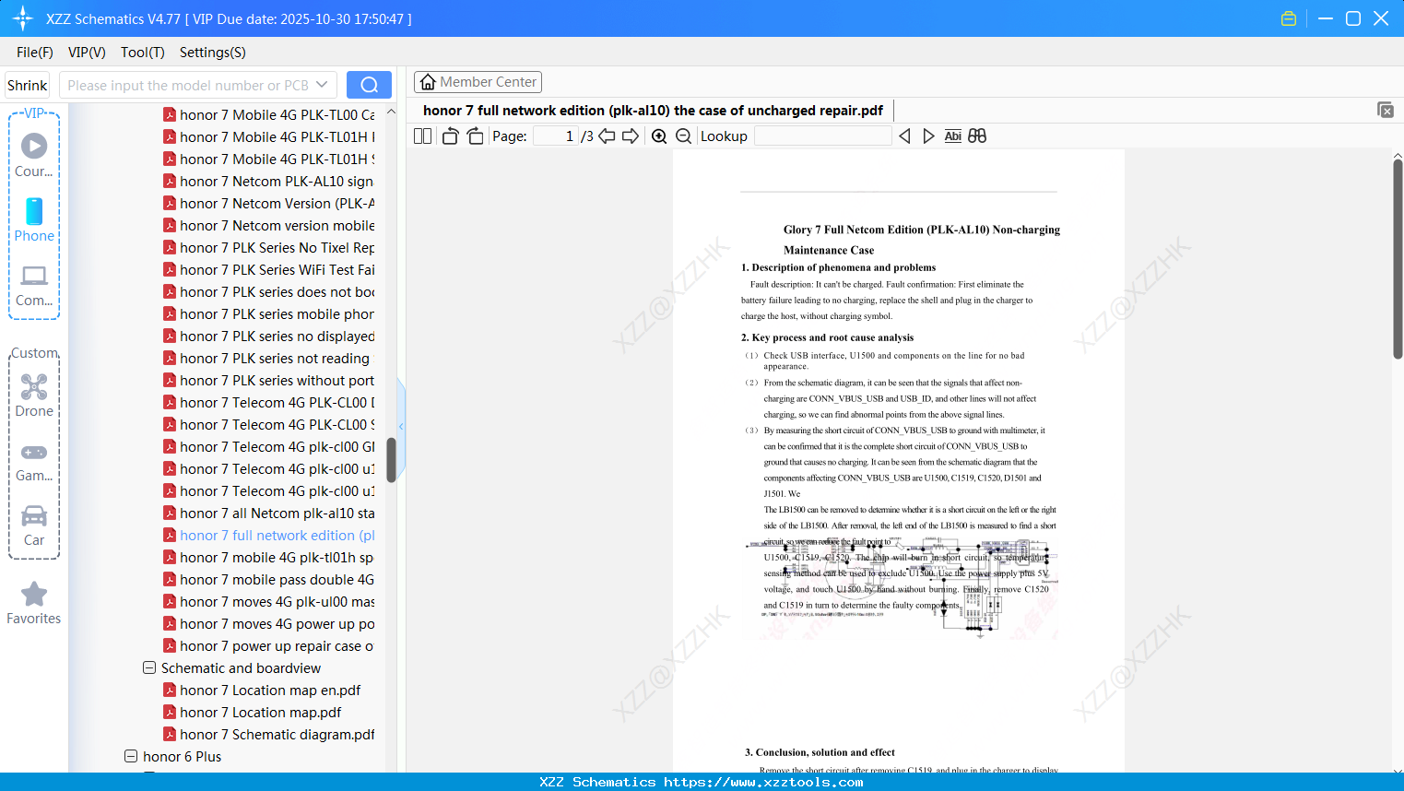Open honor 7 all Netcom plk-al10 file

277,513
